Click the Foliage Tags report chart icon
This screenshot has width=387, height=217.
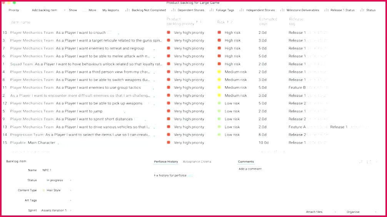(x=212, y=10)
